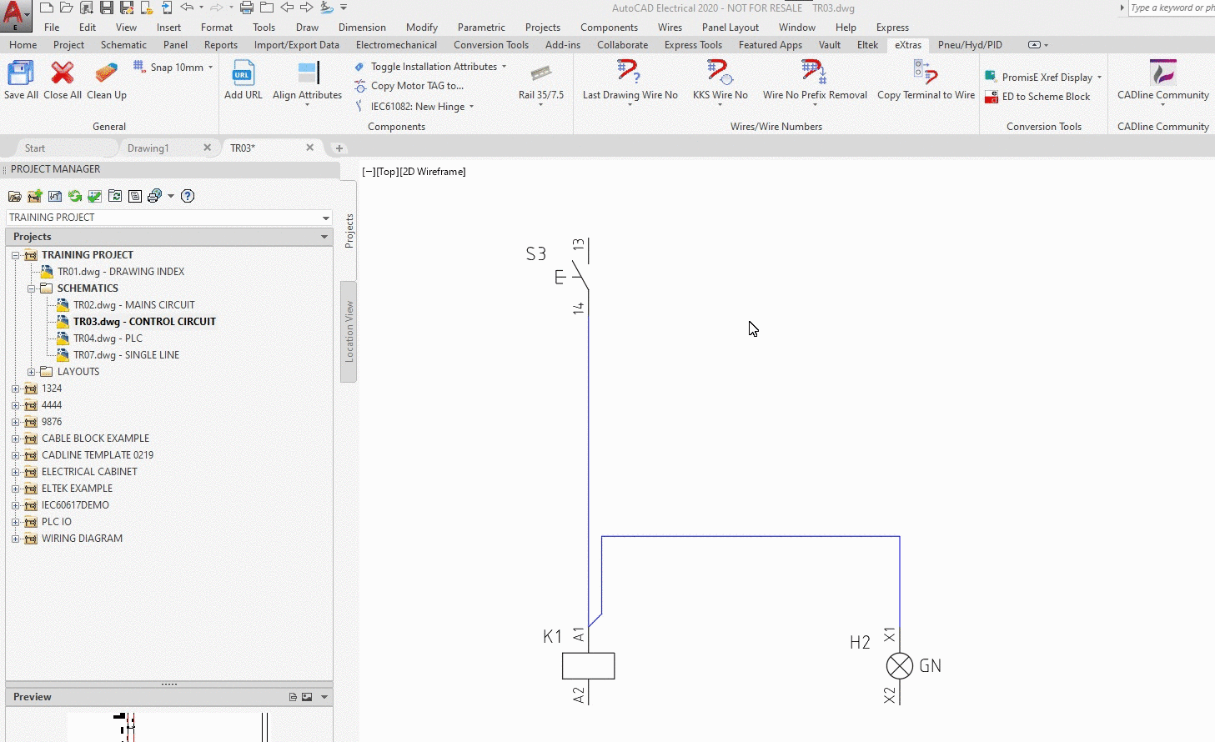Expand the LAYOUTS folder
Screen dimensions: 1215x742
click(31, 372)
